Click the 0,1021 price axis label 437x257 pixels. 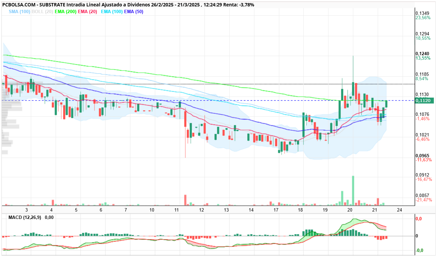tap(423, 134)
